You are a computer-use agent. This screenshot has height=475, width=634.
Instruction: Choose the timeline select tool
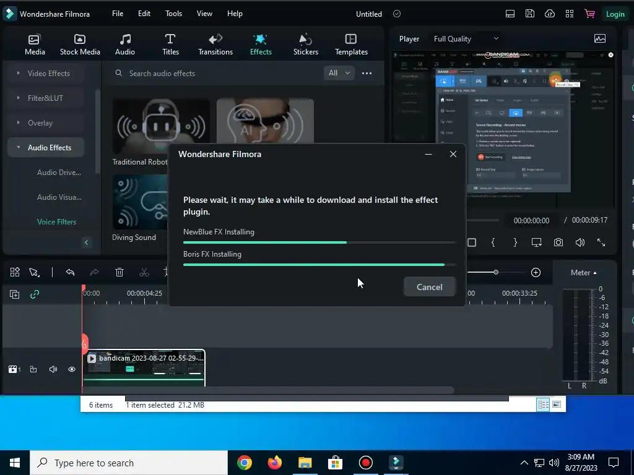[x=35, y=272]
